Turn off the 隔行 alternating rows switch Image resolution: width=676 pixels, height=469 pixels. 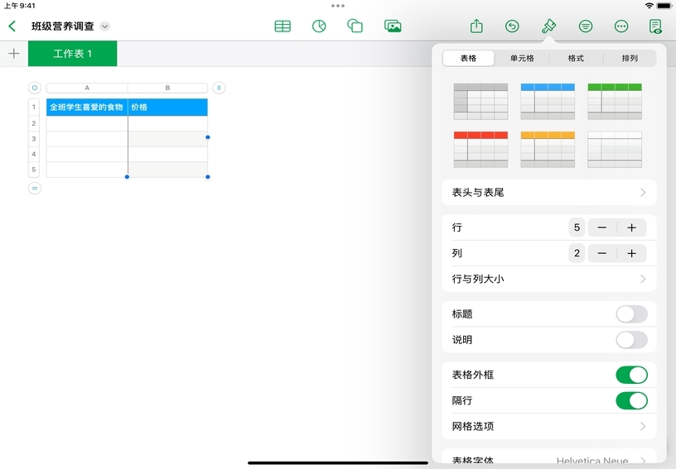tap(631, 401)
